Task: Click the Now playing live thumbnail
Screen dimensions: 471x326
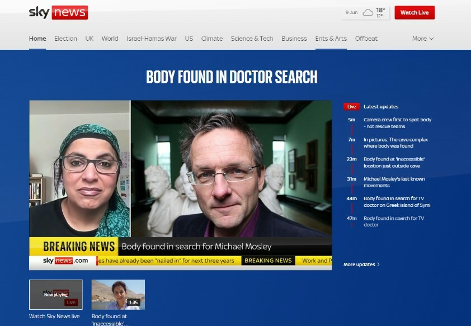Action: point(56,295)
